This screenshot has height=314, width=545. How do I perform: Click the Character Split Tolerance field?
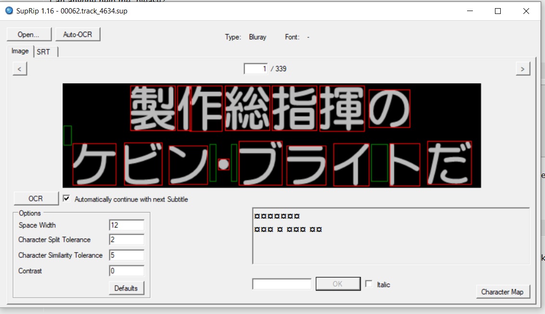[127, 239]
